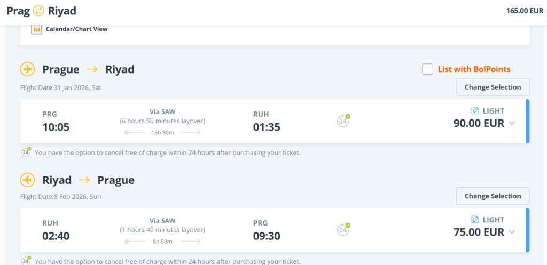Click the Riyad to Prague return plane icon

click(27, 180)
